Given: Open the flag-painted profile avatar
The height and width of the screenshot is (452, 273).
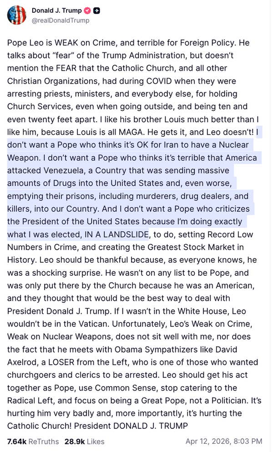Looking at the screenshot, I should point(16,15).
